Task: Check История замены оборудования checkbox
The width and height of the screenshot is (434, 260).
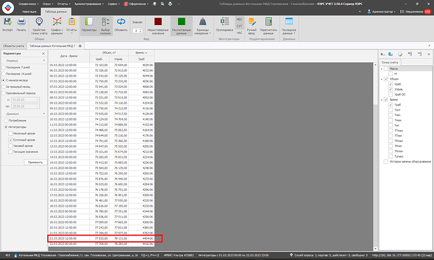Action: 386,161
